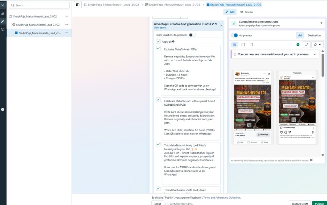Click the comment bubble icon in Instagram preview
Viewport: 327px width, 205px height.
click(285, 132)
